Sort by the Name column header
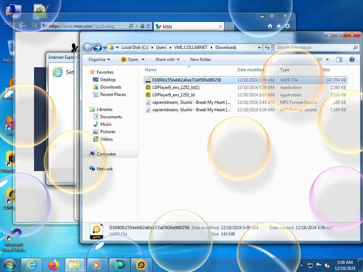 click(150, 70)
